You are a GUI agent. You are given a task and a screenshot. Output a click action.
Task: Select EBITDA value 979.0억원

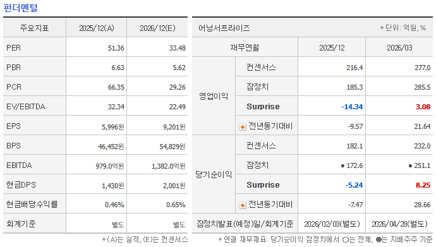tap(110, 166)
